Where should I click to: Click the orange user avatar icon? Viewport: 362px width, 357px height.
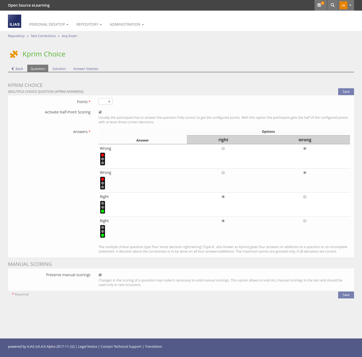pyautogui.click(x=343, y=5)
